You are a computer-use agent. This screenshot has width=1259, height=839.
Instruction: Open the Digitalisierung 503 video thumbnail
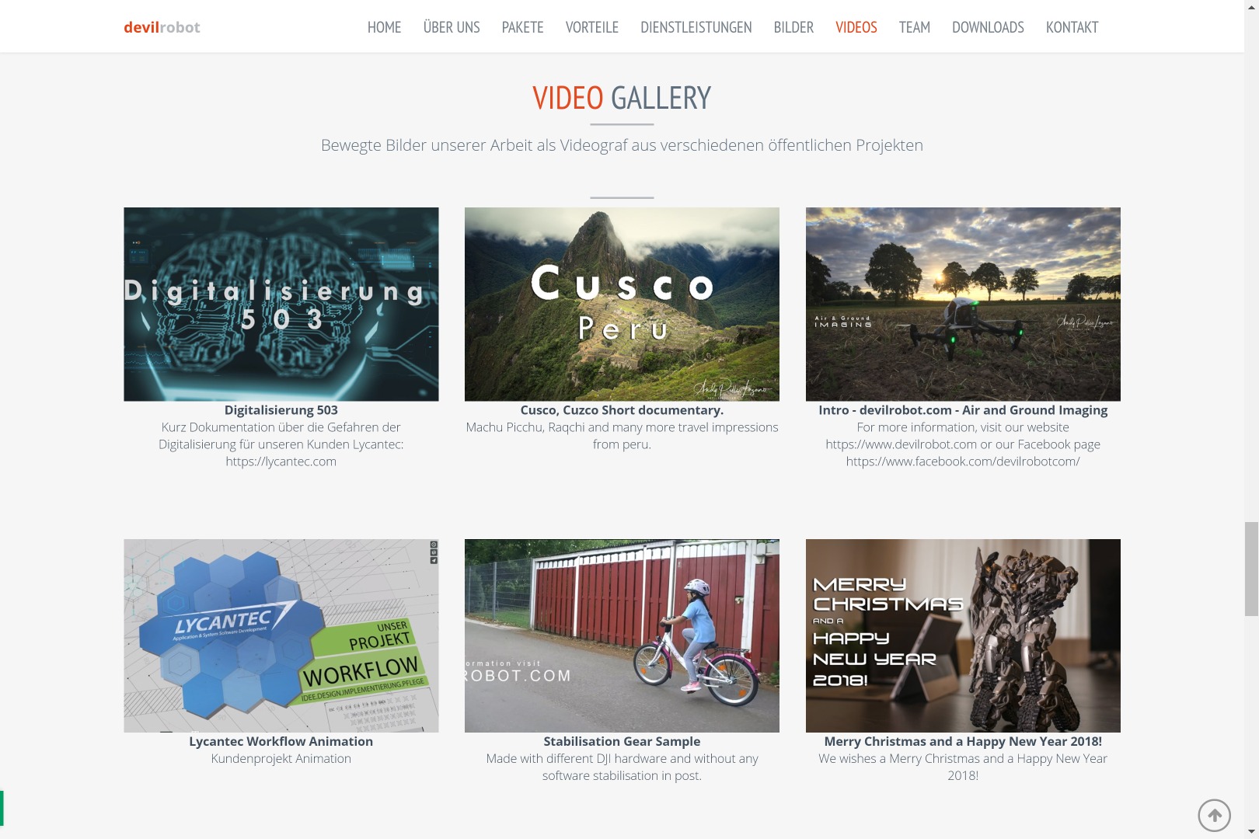(281, 304)
